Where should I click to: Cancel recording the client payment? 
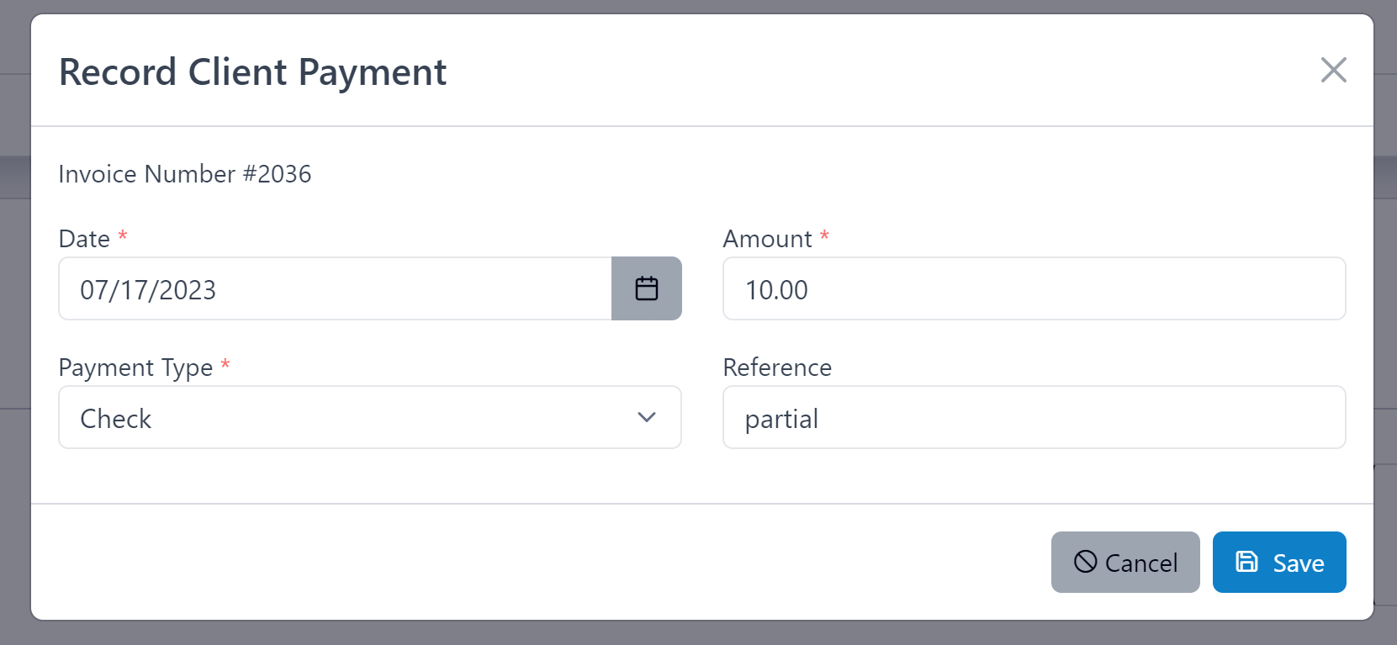click(1125, 562)
